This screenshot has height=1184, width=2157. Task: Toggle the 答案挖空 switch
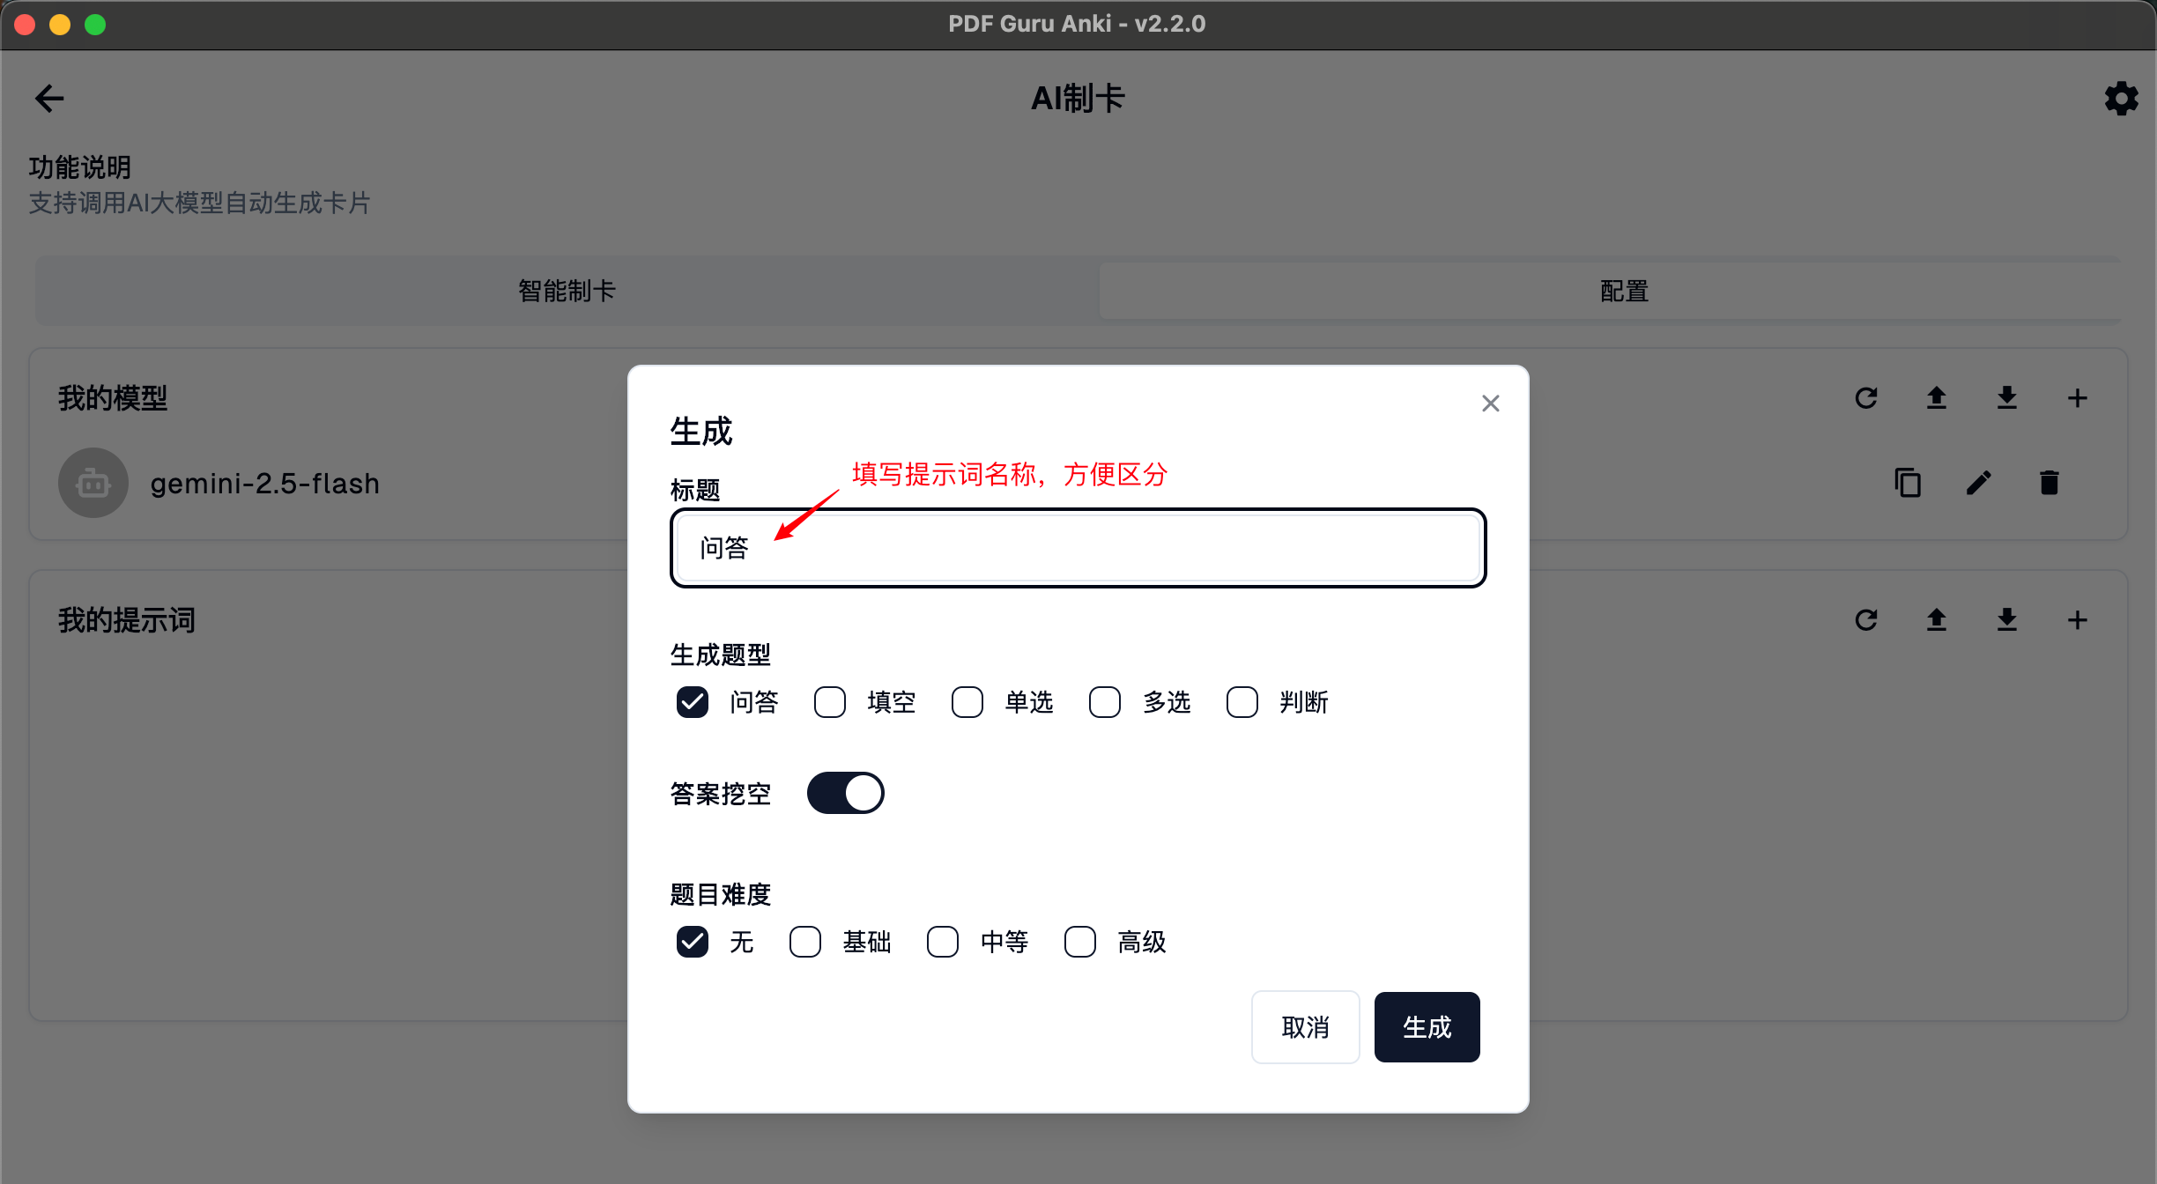click(845, 793)
